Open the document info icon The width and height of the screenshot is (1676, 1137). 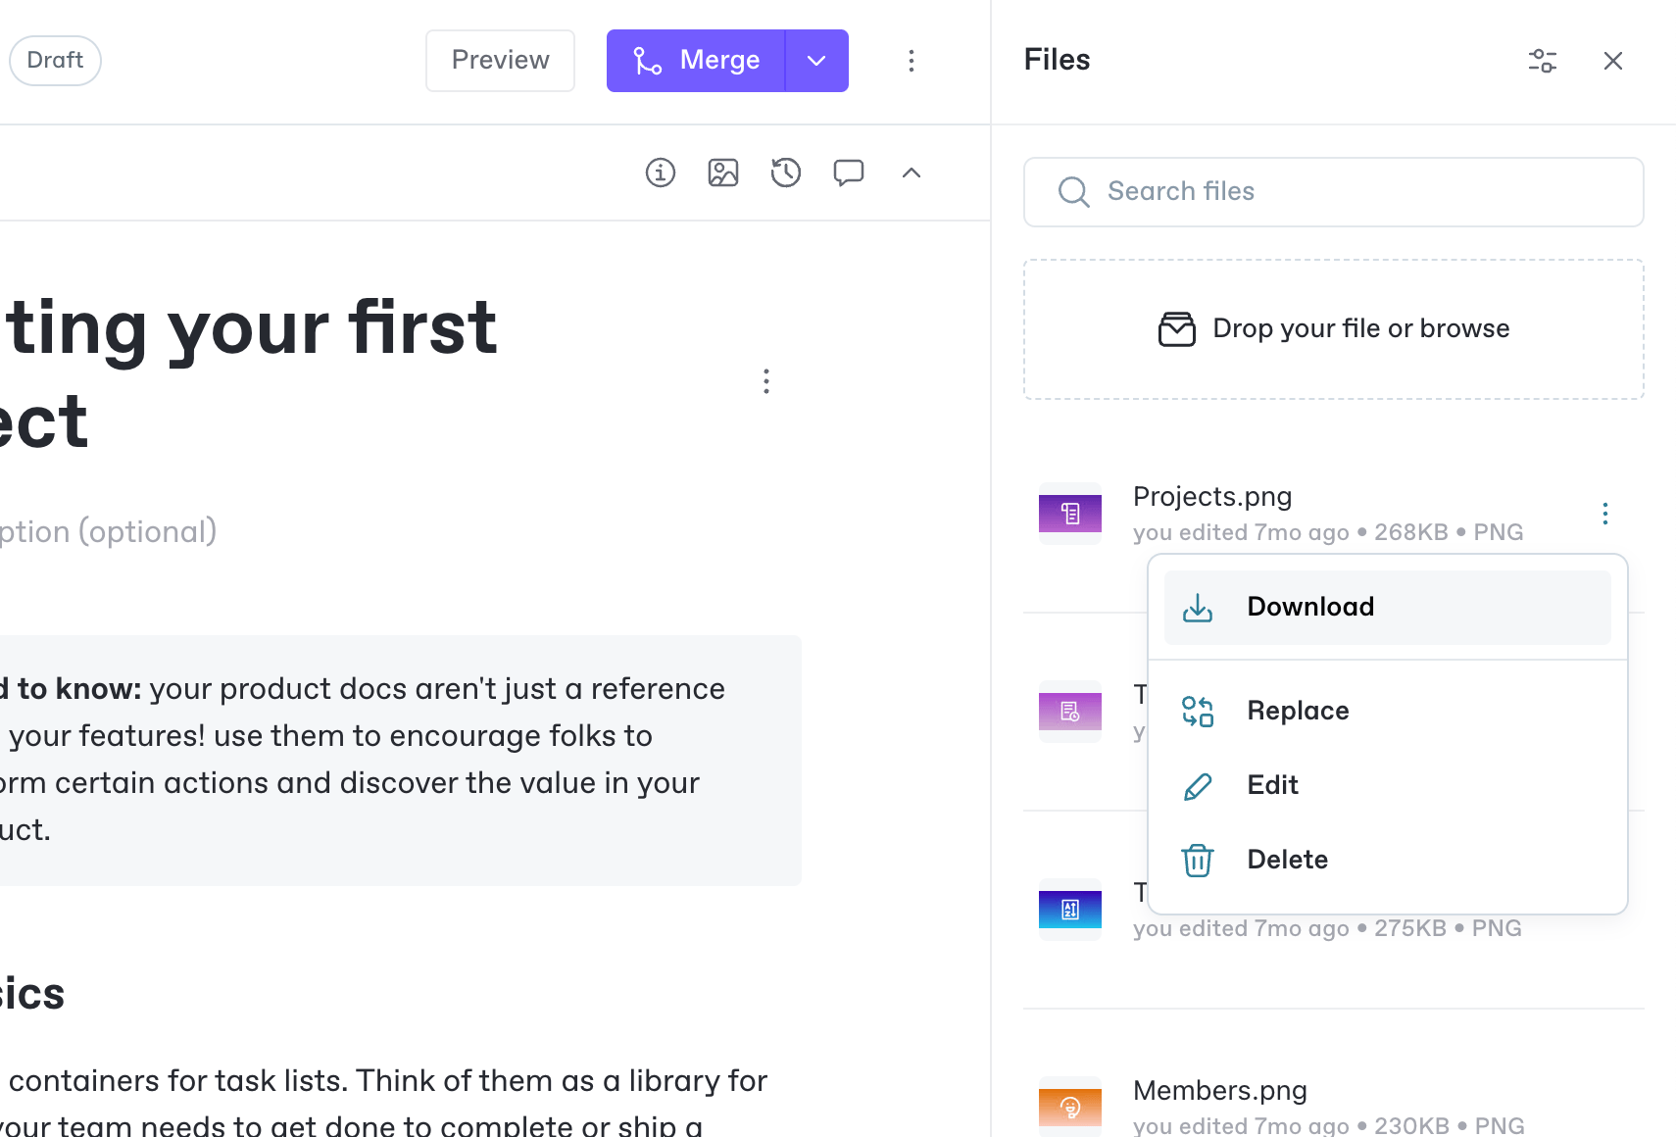(x=661, y=173)
